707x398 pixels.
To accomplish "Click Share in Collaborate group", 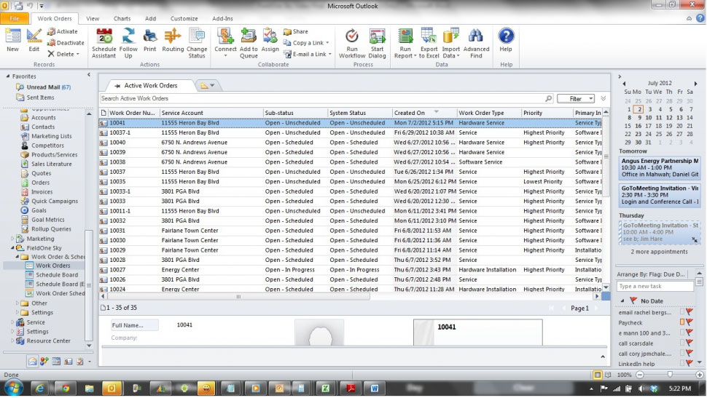I will coord(296,31).
